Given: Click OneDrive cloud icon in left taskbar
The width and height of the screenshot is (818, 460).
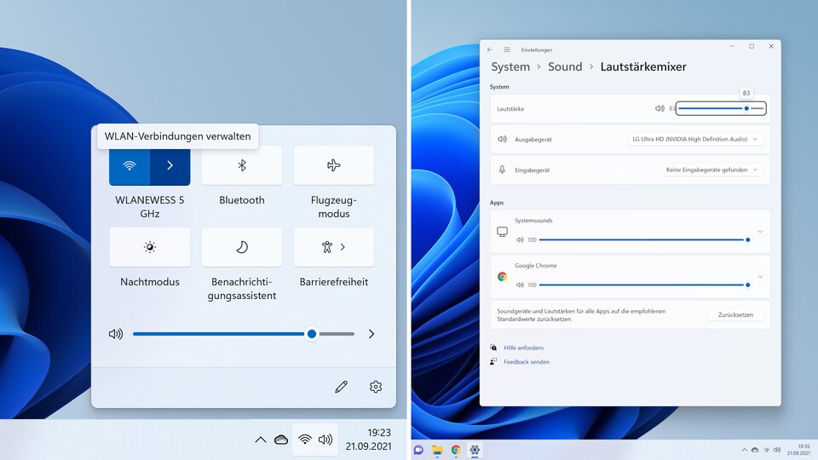Looking at the screenshot, I should point(281,440).
